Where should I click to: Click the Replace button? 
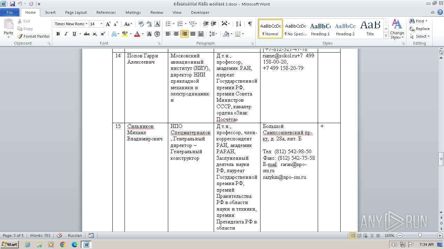[420, 29]
